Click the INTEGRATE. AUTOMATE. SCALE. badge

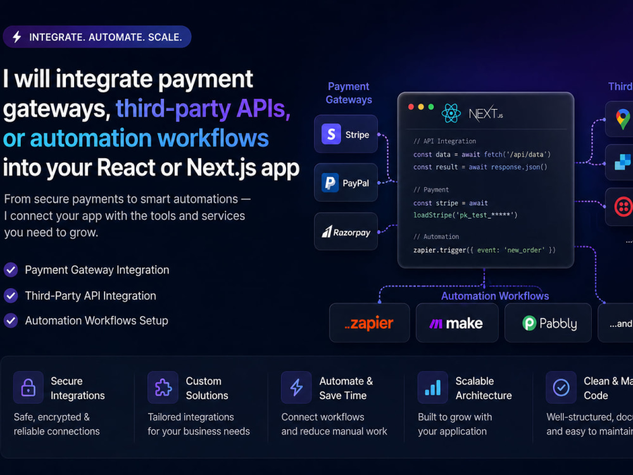(x=97, y=37)
